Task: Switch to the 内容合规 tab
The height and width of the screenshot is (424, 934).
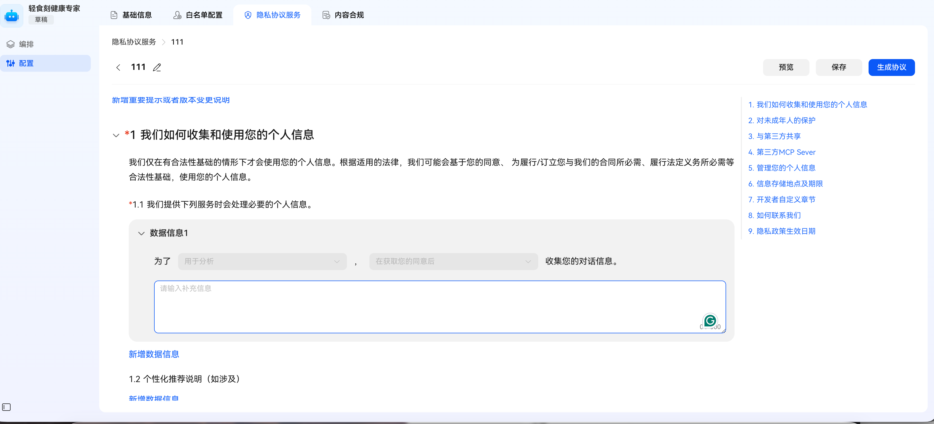Action: click(x=342, y=15)
